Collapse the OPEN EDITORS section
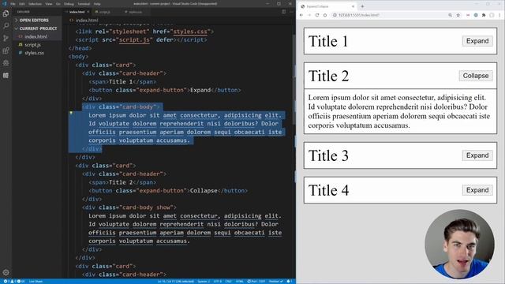Image resolution: width=505 pixels, height=284 pixels. point(34,20)
